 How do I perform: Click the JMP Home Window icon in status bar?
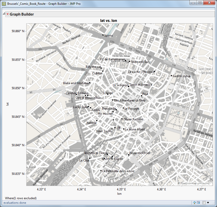[194, 203]
